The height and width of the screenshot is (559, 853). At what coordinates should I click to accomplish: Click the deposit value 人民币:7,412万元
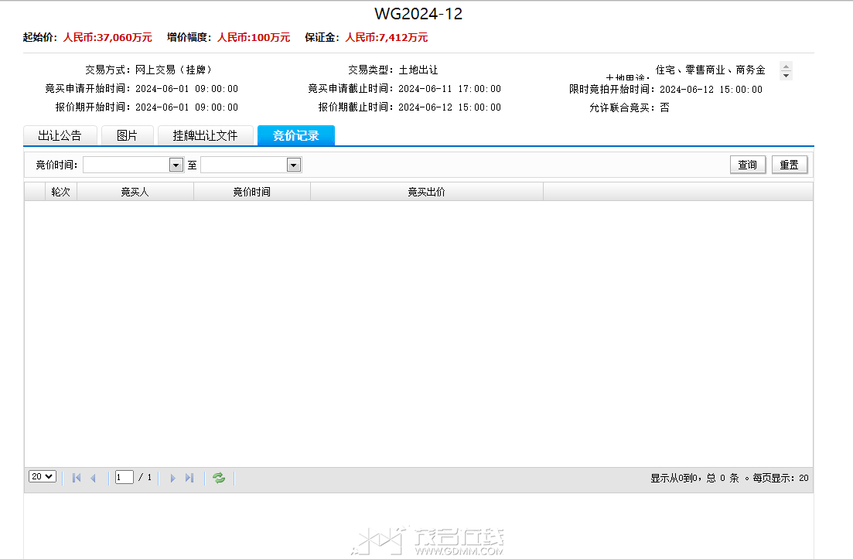[386, 38]
